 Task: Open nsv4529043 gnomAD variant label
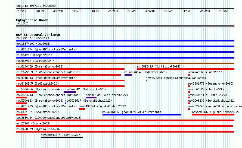(x=215, y=106)
